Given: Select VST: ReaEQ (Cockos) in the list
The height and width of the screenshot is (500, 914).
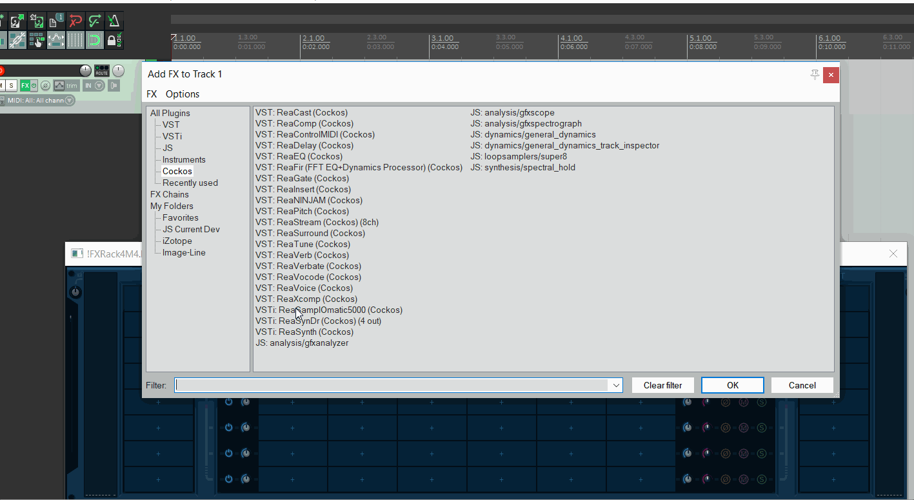Looking at the screenshot, I should (x=299, y=156).
